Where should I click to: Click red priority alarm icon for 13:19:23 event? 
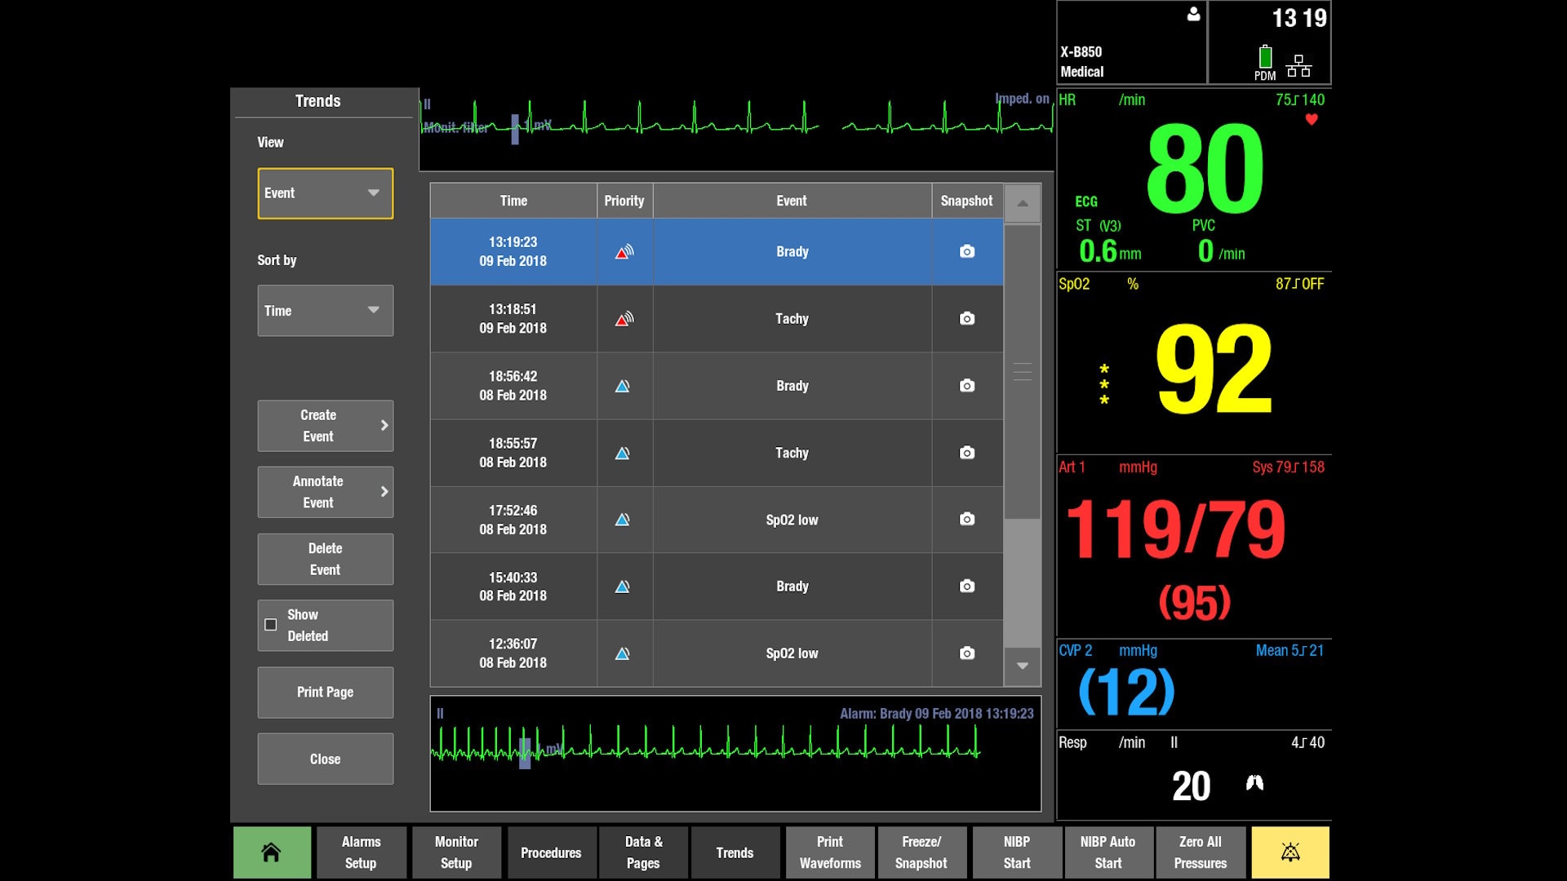point(624,251)
